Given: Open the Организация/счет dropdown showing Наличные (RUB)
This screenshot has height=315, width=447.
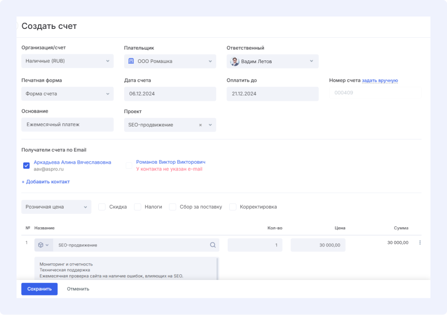Looking at the screenshot, I should 67,61.
